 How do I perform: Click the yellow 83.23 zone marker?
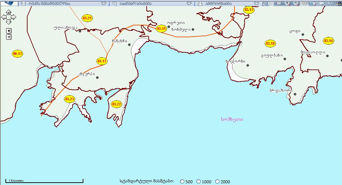[x=69, y=99]
